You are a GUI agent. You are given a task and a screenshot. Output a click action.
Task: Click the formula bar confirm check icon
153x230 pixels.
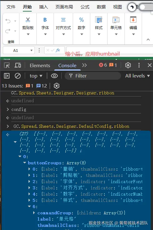pyautogui.click(x=53, y=50)
